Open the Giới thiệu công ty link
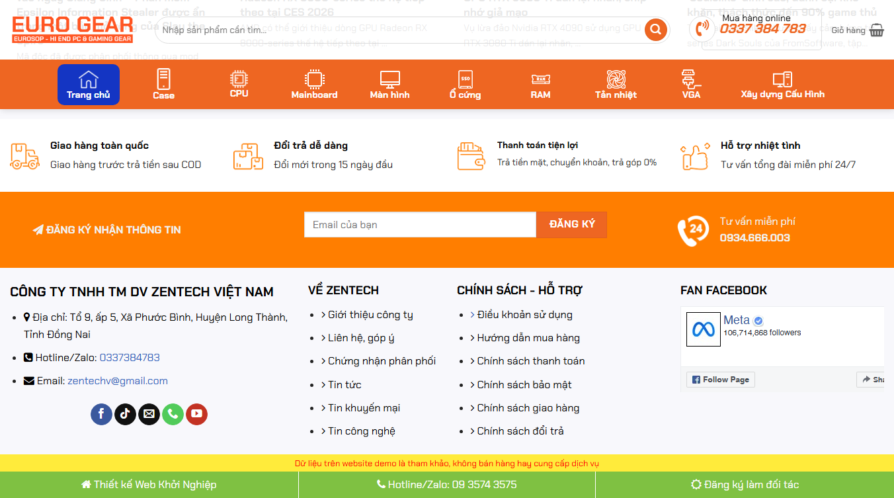This screenshot has height=498, width=894. click(x=370, y=314)
